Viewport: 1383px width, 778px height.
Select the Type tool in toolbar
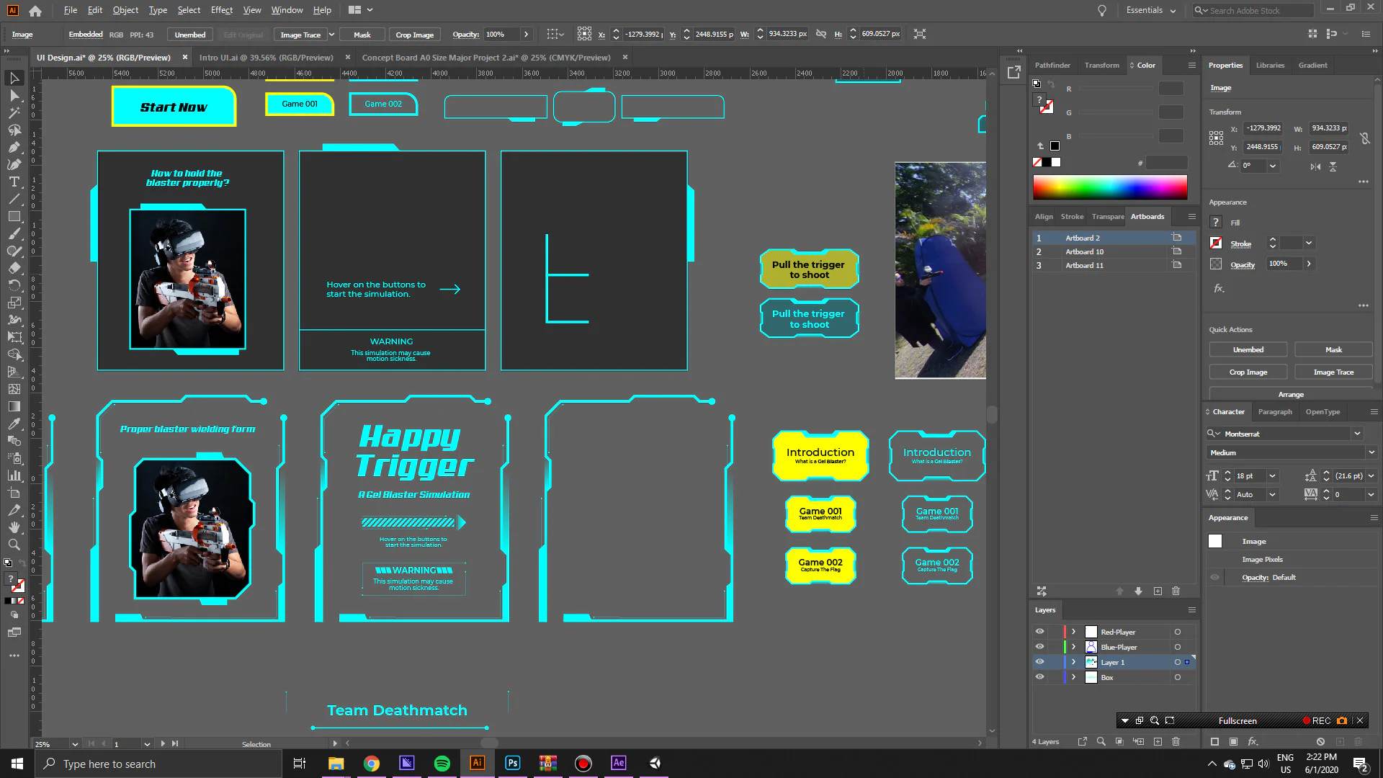pyautogui.click(x=14, y=182)
